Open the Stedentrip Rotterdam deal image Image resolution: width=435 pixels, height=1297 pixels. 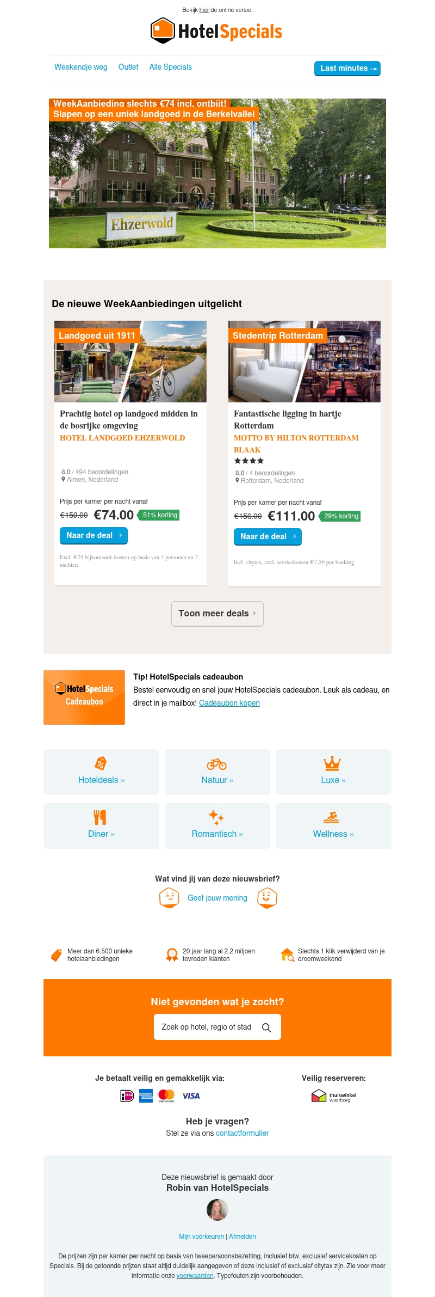click(x=304, y=362)
